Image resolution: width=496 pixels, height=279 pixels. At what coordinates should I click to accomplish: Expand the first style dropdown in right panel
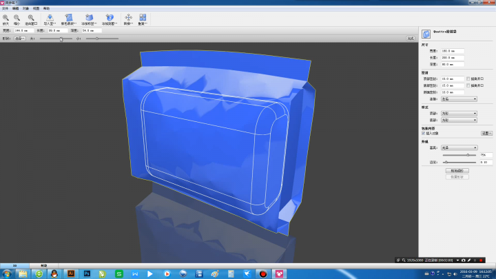pyautogui.click(x=458, y=114)
